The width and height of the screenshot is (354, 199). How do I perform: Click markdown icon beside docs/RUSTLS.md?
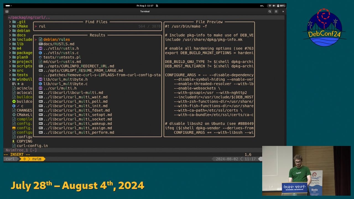[40, 44]
